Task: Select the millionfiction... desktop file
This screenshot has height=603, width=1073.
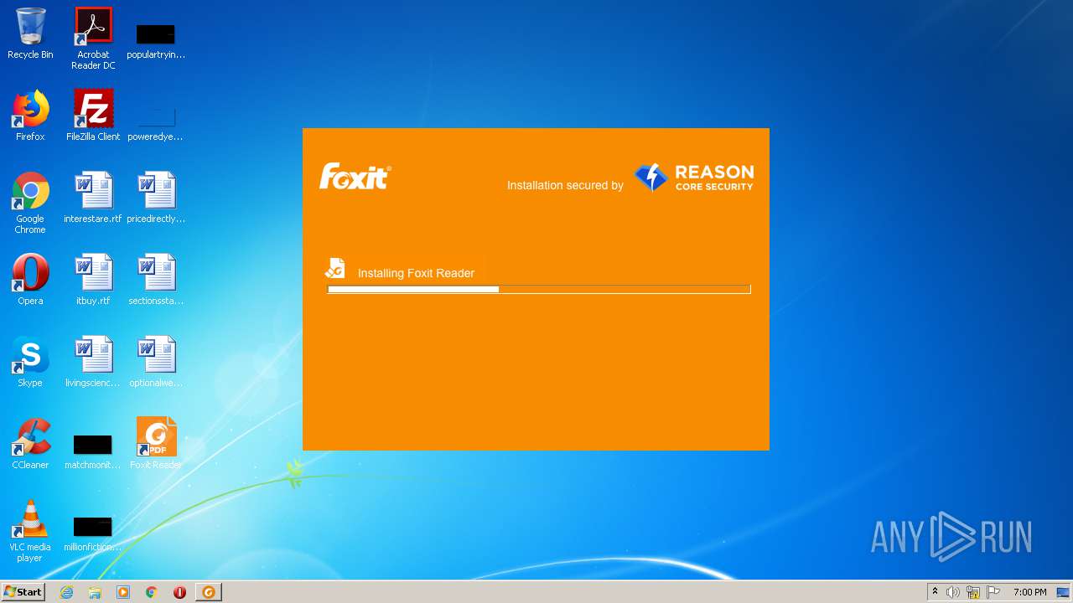Action: (x=93, y=533)
